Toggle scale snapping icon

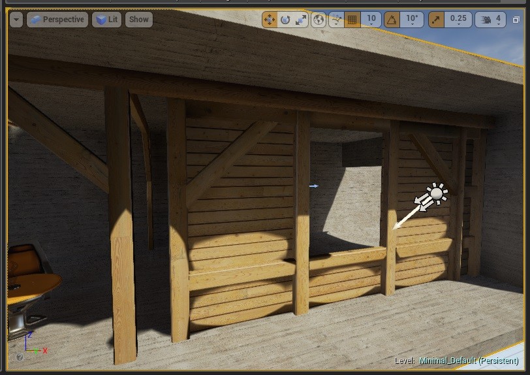[x=436, y=20]
